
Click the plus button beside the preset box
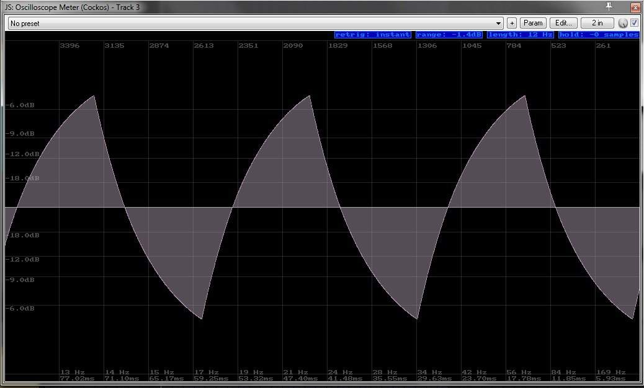(512, 23)
